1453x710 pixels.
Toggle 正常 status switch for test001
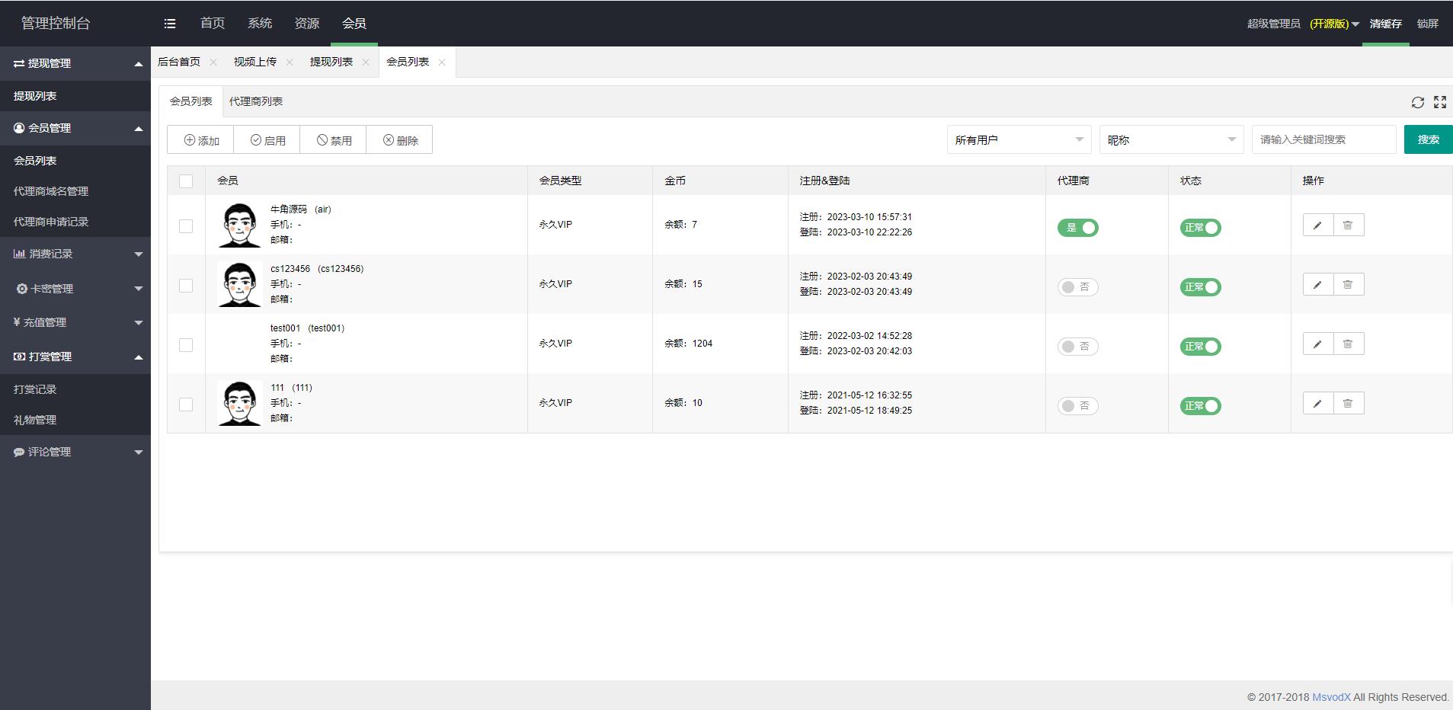coord(1201,347)
